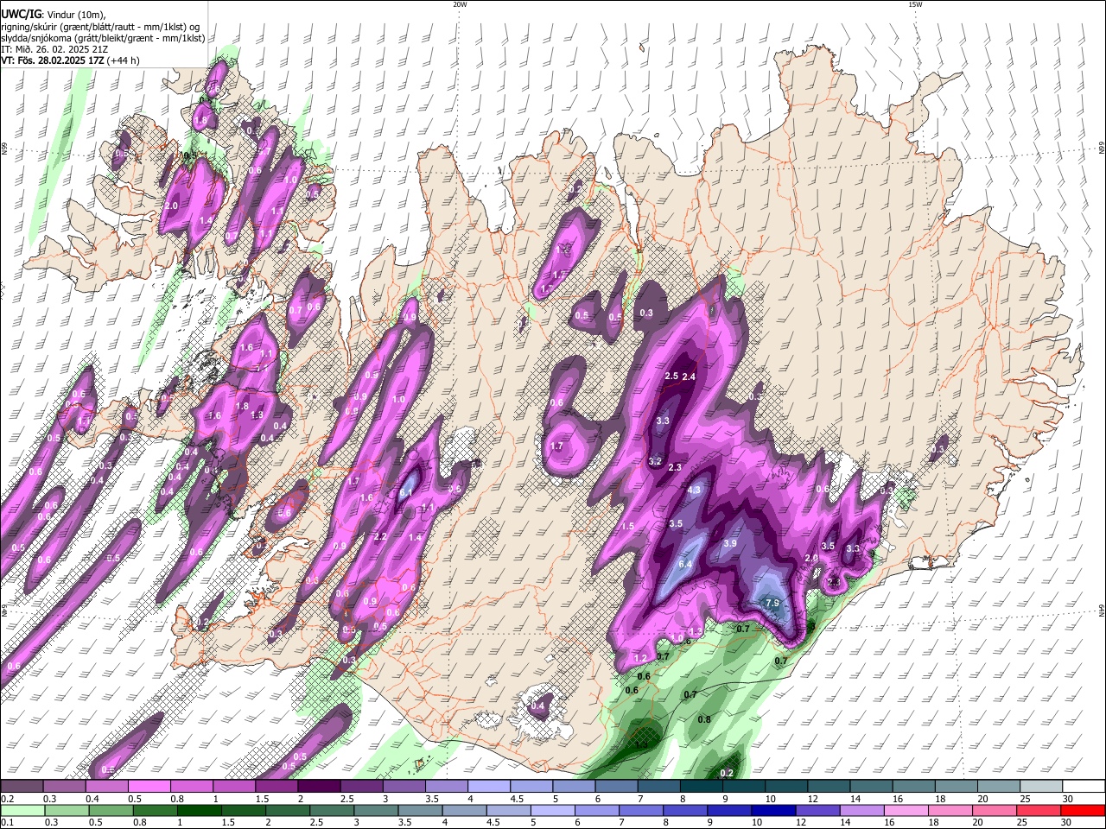The height and width of the screenshot is (829, 1106).
Task: Click the valid time 'VT: Fös. 28.02.2025 17Z (+44 h)'
Action: point(70,60)
